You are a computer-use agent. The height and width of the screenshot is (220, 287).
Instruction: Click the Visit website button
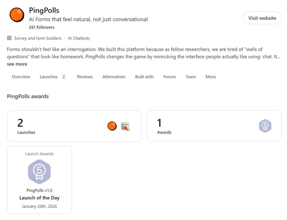pyautogui.click(x=262, y=18)
